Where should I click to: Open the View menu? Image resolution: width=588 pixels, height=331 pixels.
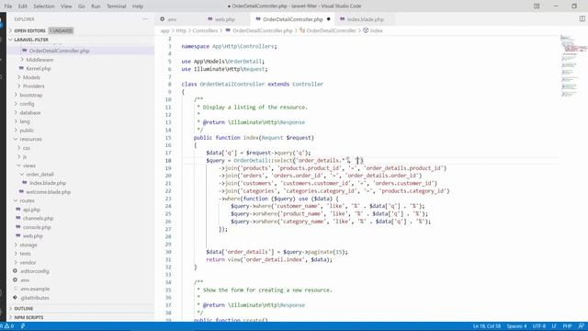(66, 6)
